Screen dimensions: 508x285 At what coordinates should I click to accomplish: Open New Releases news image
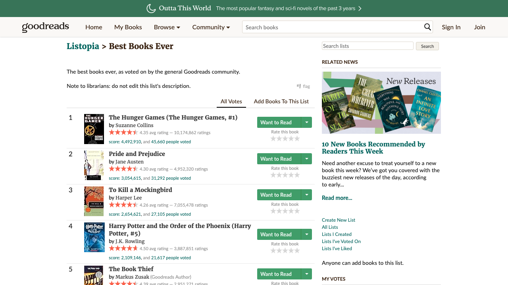[x=381, y=103]
